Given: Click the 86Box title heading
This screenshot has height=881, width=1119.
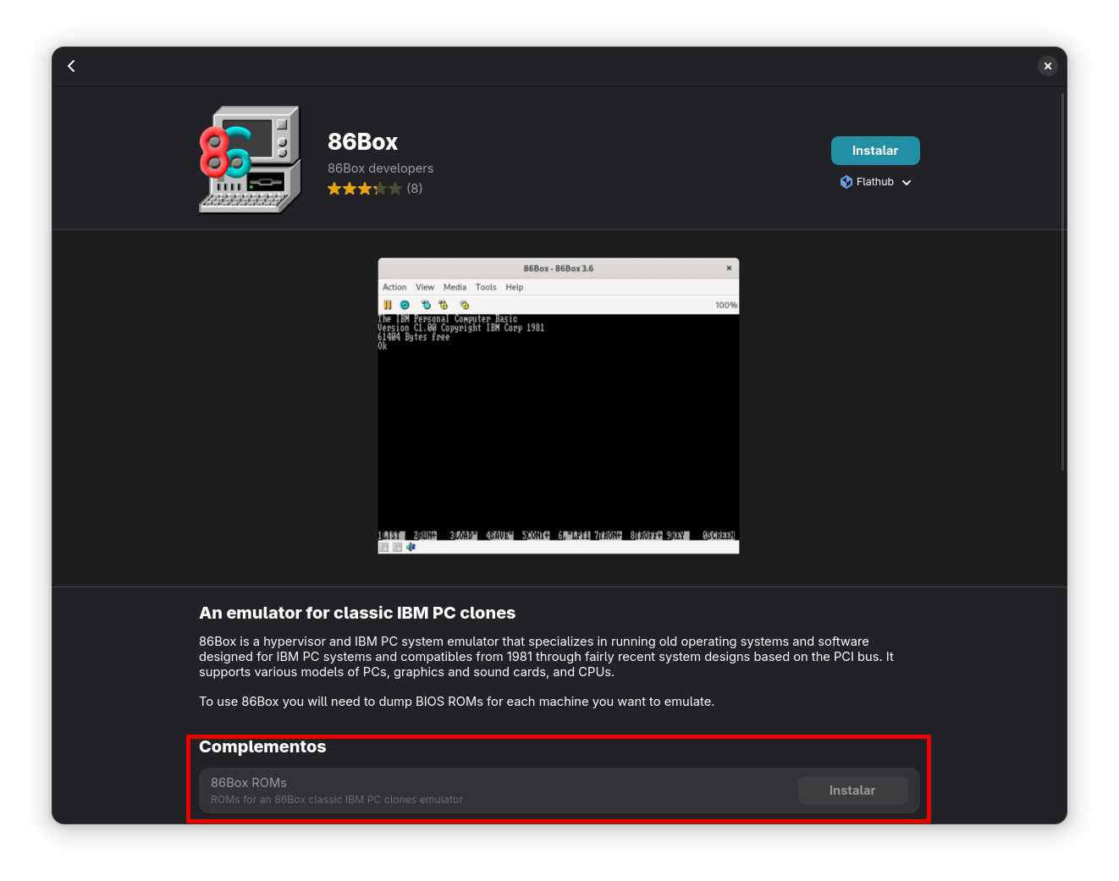Looking at the screenshot, I should [362, 141].
